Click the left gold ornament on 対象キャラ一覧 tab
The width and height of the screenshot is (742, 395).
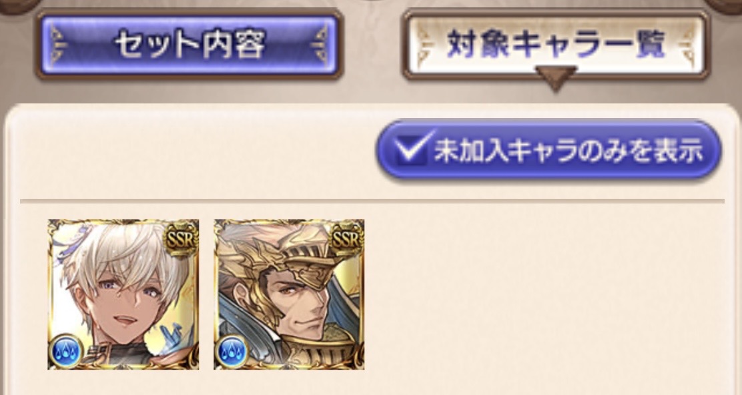click(x=426, y=45)
